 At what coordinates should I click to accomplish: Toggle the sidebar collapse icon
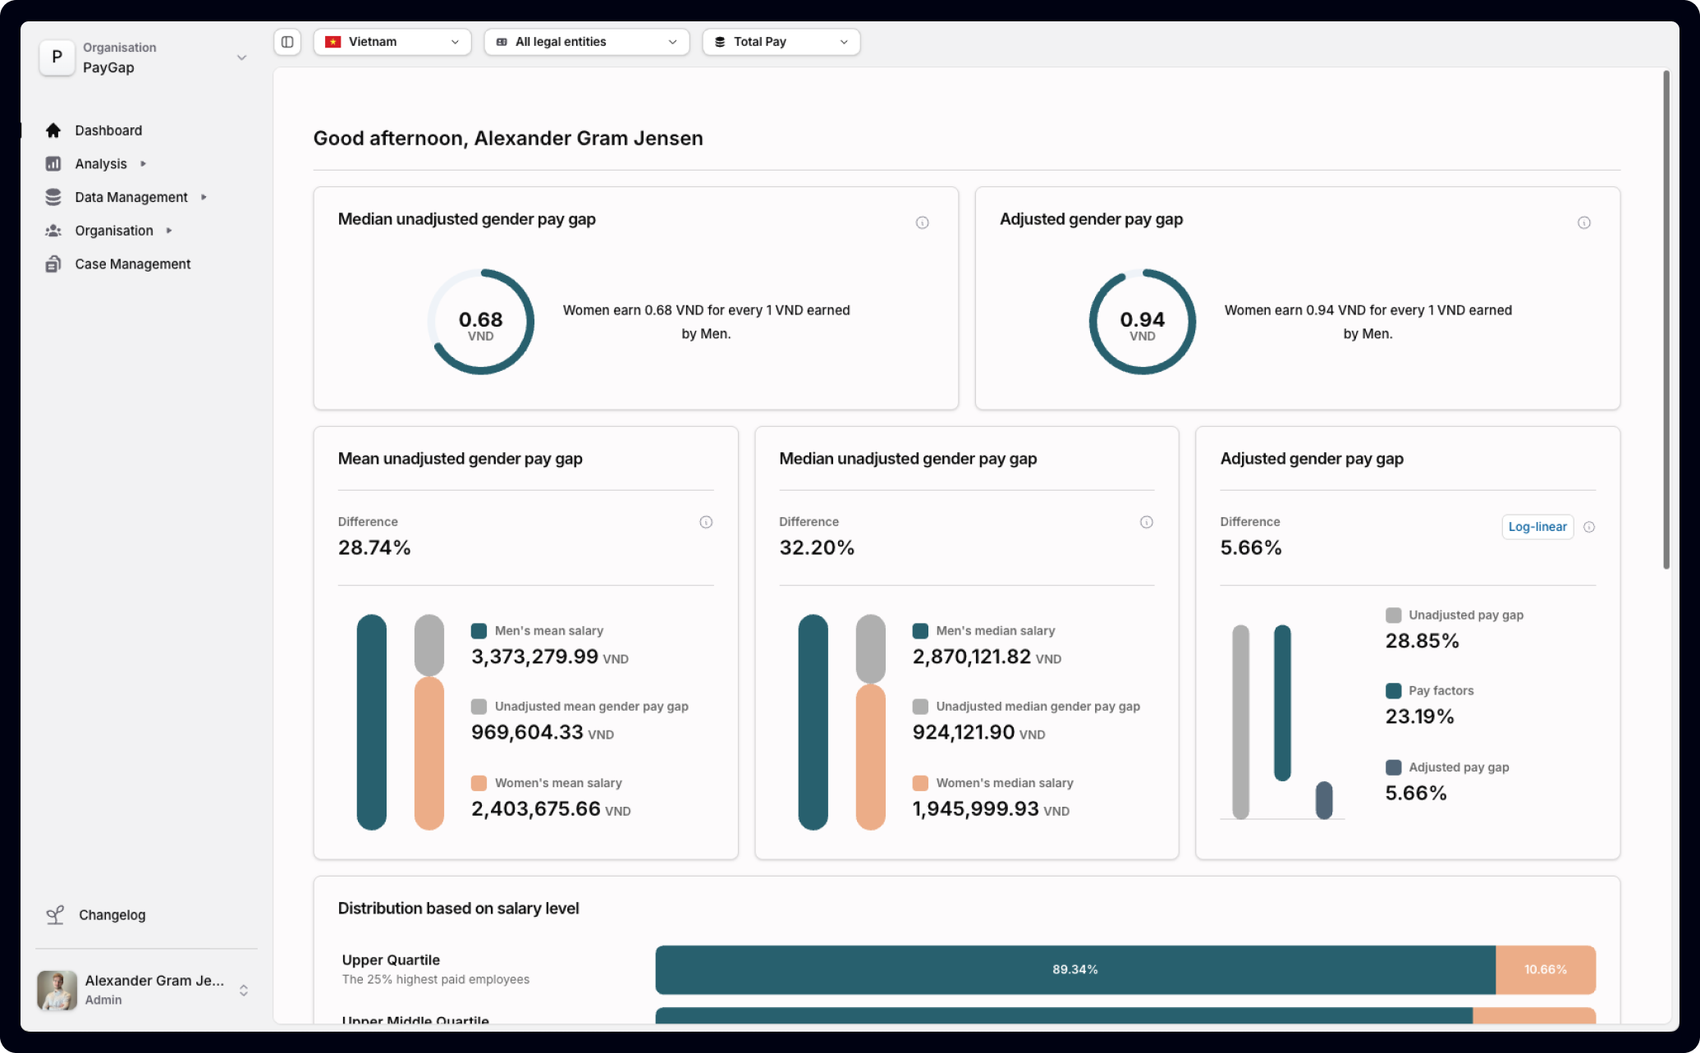click(x=287, y=42)
